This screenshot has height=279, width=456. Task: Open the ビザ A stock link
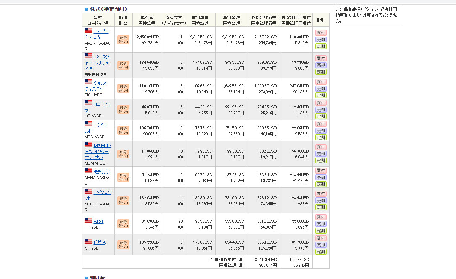click(x=100, y=242)
